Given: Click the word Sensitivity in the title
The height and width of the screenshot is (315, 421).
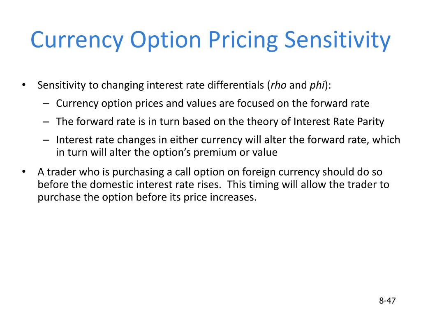Looking at the screenshot, I should 337,40.
